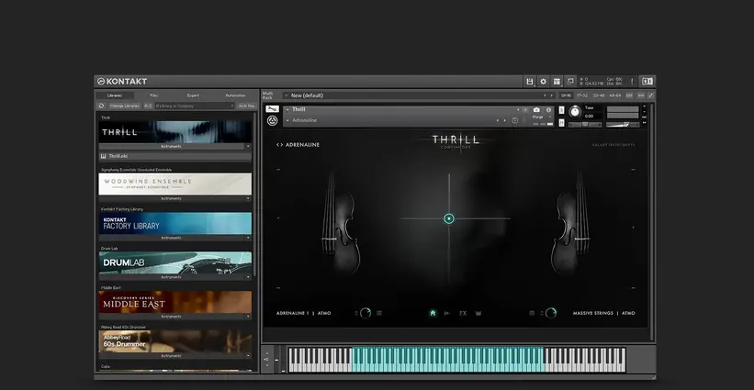Toggle the rack minimize arrows button
754x390 pixels.
coord(651,95)
